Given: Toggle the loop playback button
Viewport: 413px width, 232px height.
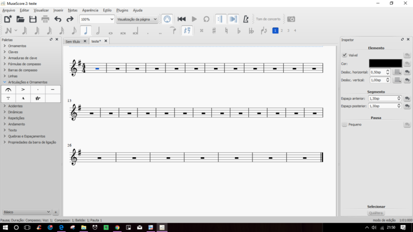Looking at the screenshot, I should click(206, 19).
